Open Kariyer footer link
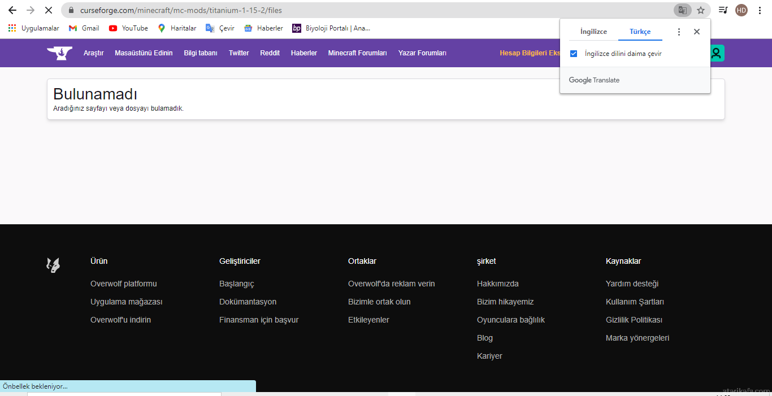Screen dimensions: 772x396 490,356
